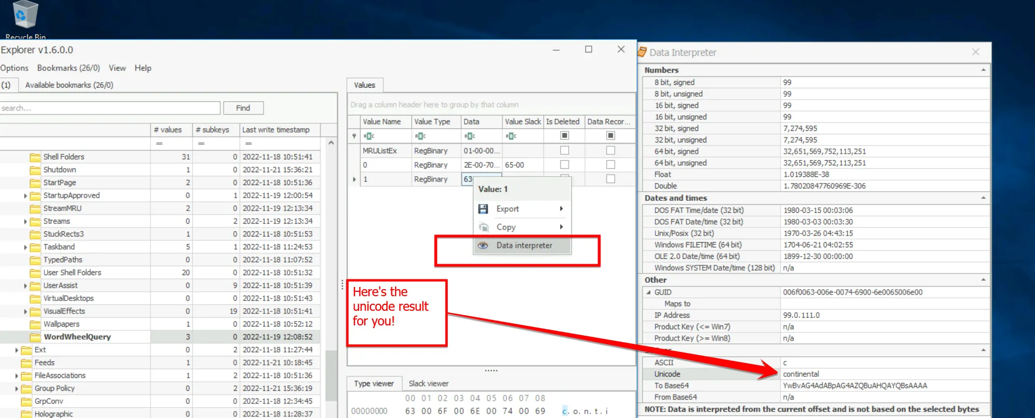This screenshot has height=418, width=1035.
Task: Collapse the GUID section in Other
Action: click(648, 292)
